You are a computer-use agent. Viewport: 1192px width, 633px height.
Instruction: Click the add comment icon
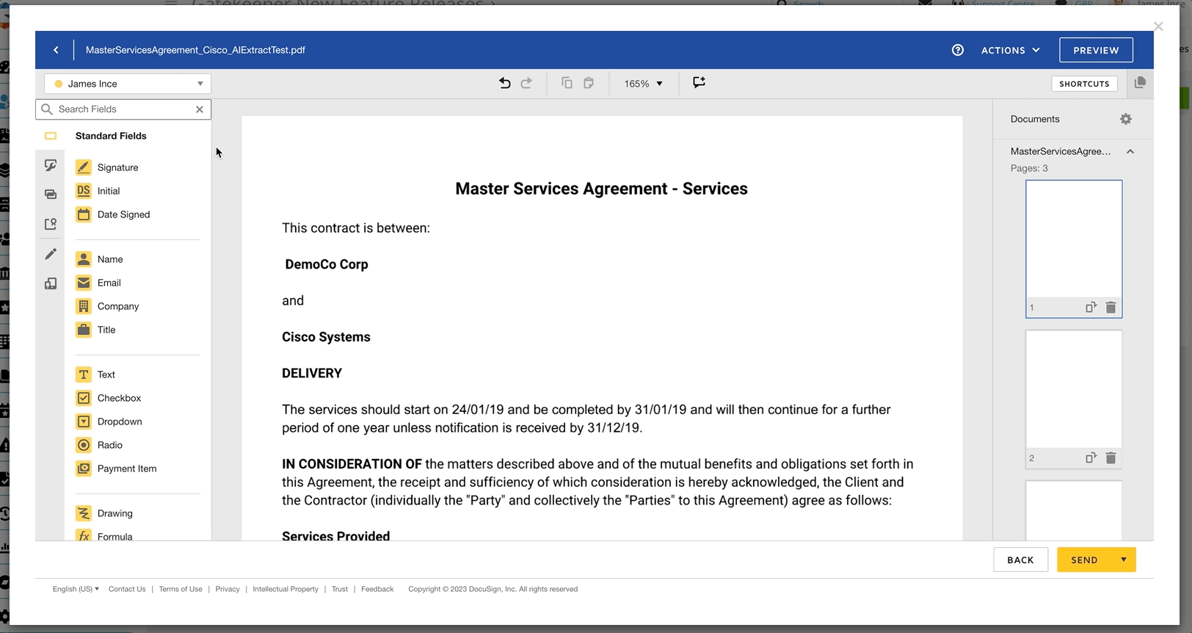click(699, 82)
